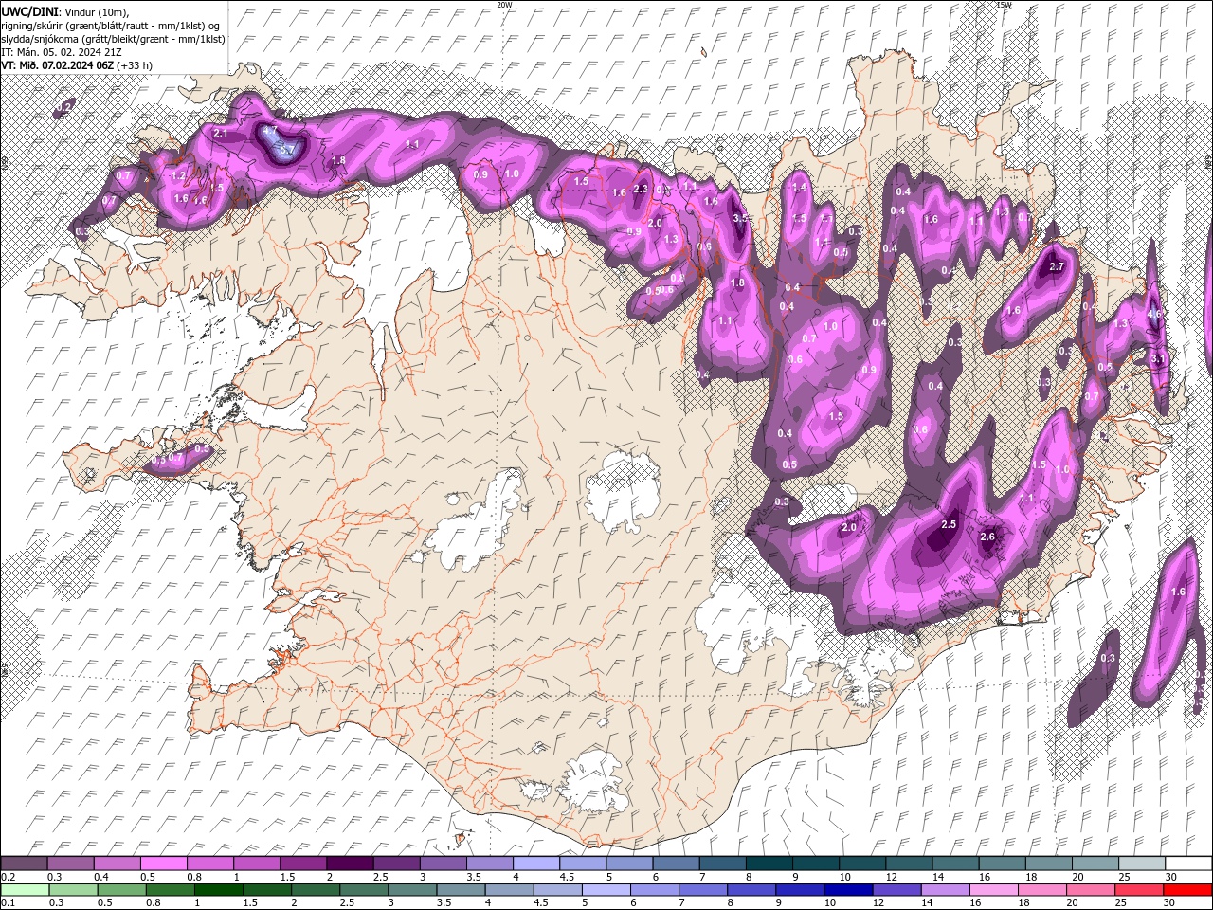Click the 3.1 value on the east coast

point(1157,359)
